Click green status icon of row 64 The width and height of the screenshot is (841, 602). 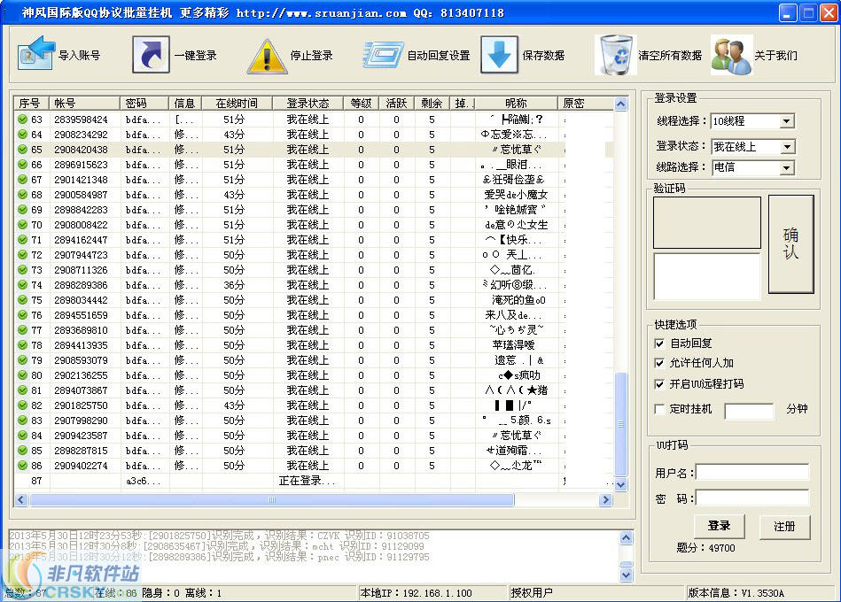click(x=22, y=134)
